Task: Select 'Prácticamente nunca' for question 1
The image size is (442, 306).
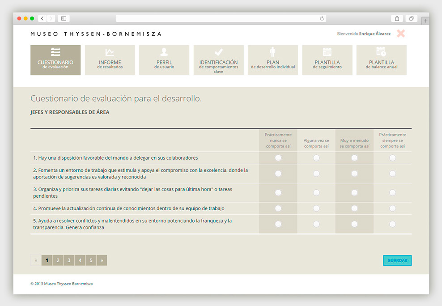Action: point(278,158)
